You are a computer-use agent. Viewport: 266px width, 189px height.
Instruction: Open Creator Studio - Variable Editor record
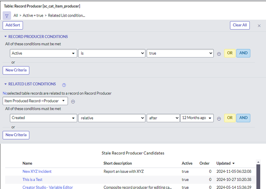pos(48,187)
